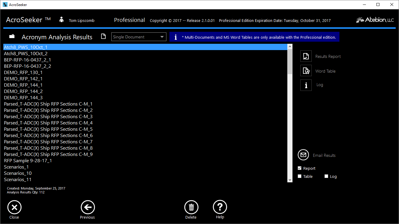Select result Atch8_PWS_10Oct_1
Screen dimensions: 399x224
(x=145, y=47)
